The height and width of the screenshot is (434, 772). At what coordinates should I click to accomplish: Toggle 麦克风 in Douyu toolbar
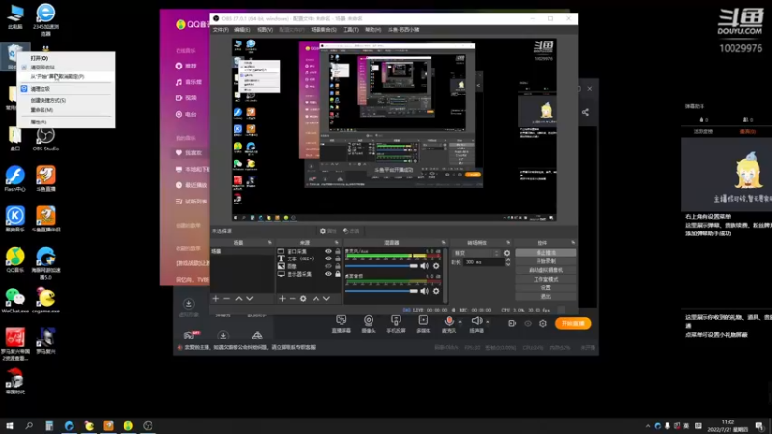[449, 324]
